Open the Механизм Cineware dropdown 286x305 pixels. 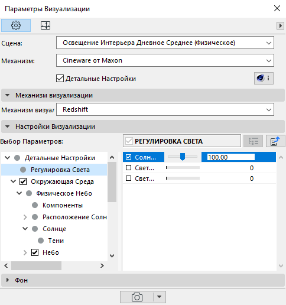coord(165,60)
